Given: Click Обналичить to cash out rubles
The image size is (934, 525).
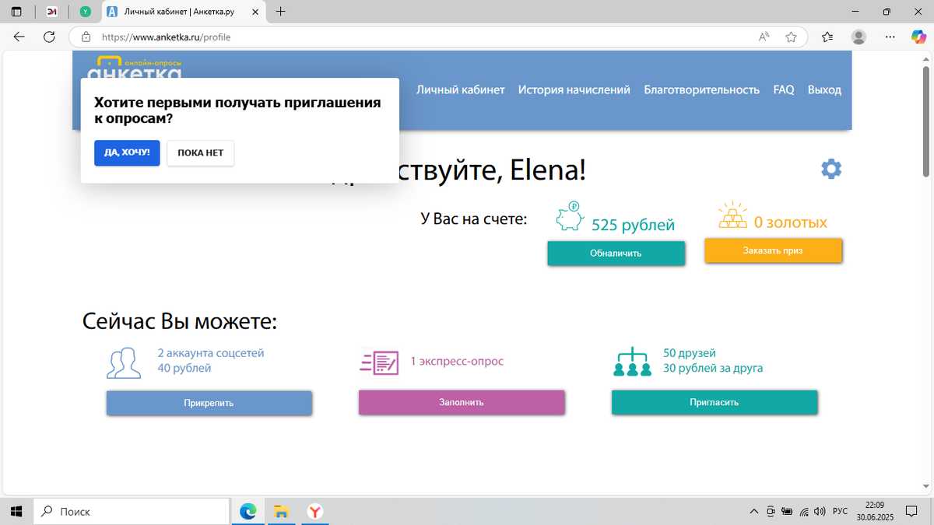Looking at the screenshot, I should tap(616, 253).
